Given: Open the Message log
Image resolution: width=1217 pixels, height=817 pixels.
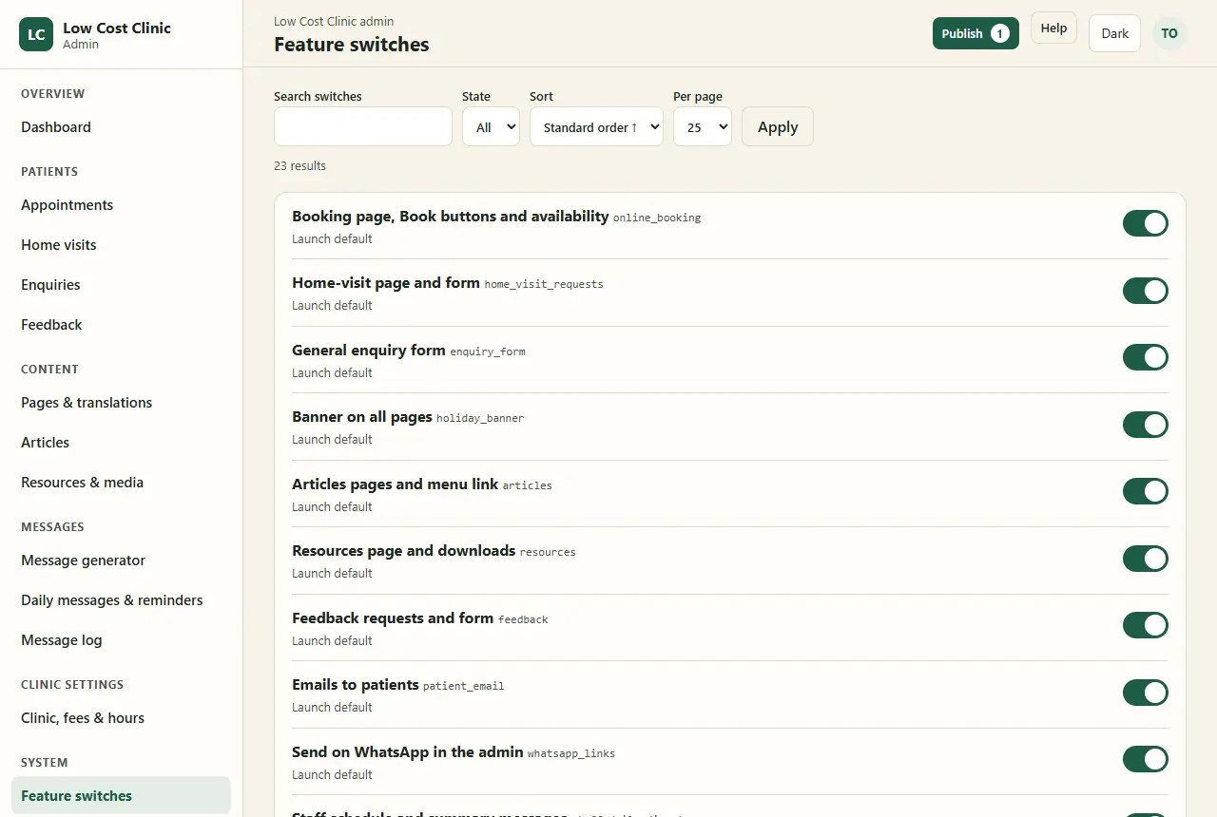Looking at the screenshot, I should 121,640.
